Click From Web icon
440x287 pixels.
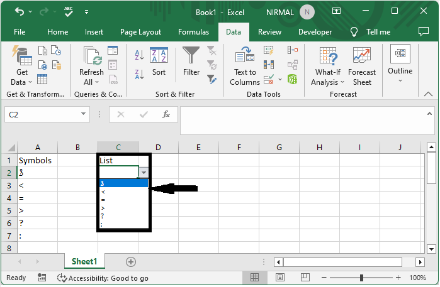coord(42,65)
